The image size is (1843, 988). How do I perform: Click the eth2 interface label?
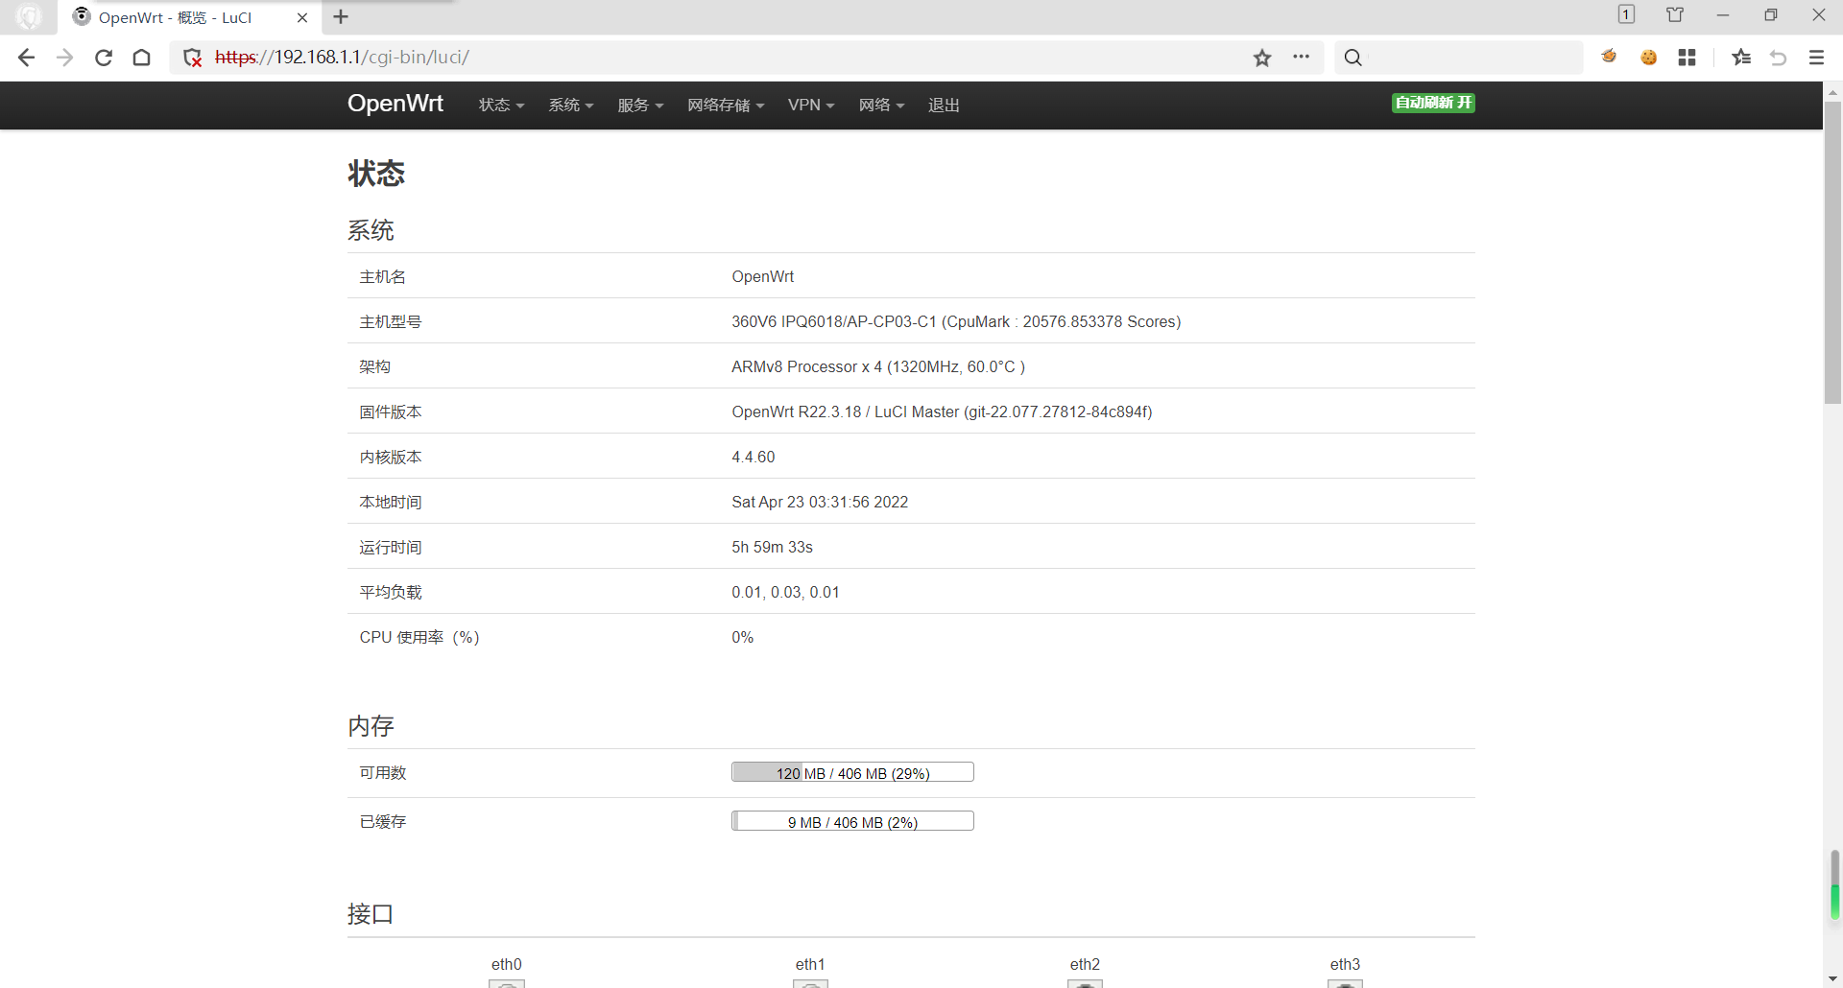[1085, 964]
